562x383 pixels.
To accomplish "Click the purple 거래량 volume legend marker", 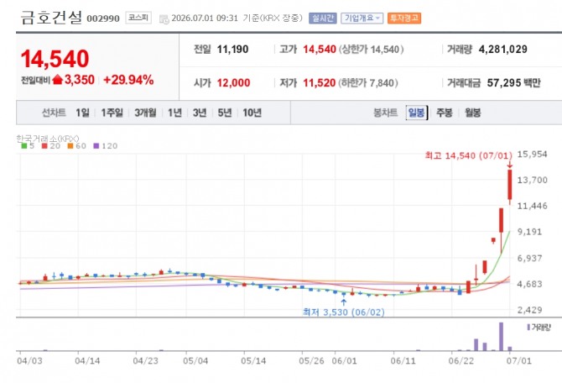I will pos(528,327).
